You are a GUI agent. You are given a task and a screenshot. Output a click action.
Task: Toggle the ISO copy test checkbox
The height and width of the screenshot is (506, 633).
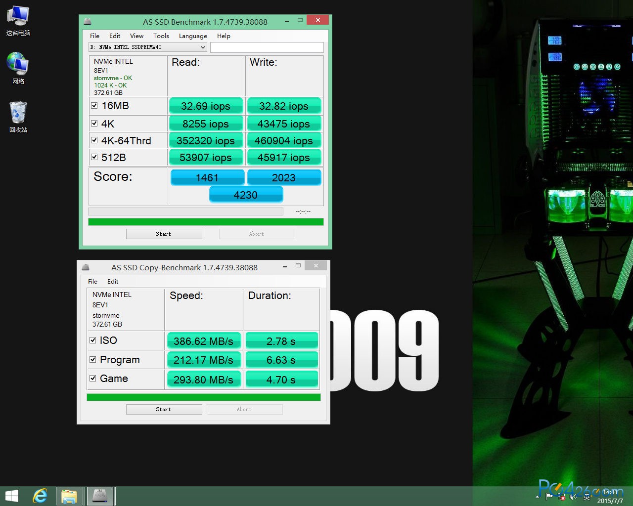(92, 340)
